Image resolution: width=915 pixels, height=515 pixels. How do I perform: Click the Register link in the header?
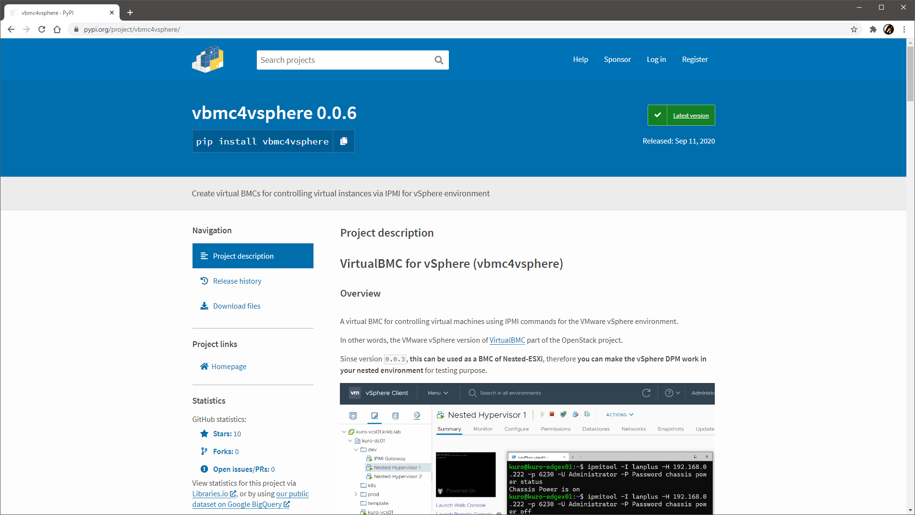695,59
